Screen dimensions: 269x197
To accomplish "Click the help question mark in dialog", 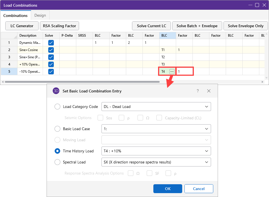I will [x=198, y=91].
